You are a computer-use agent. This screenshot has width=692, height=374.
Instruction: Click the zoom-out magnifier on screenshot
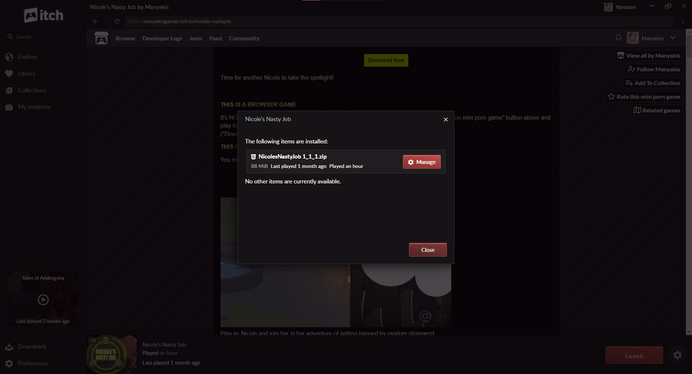tap(440, 317)
